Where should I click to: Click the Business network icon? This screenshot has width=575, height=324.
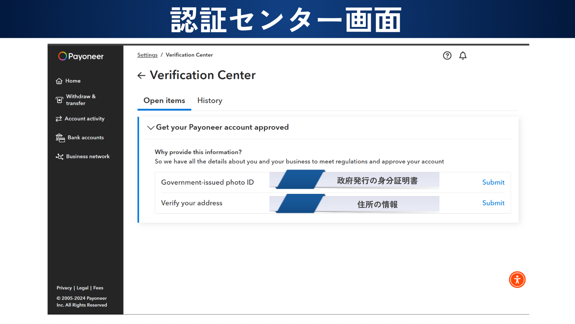point(60,157)
